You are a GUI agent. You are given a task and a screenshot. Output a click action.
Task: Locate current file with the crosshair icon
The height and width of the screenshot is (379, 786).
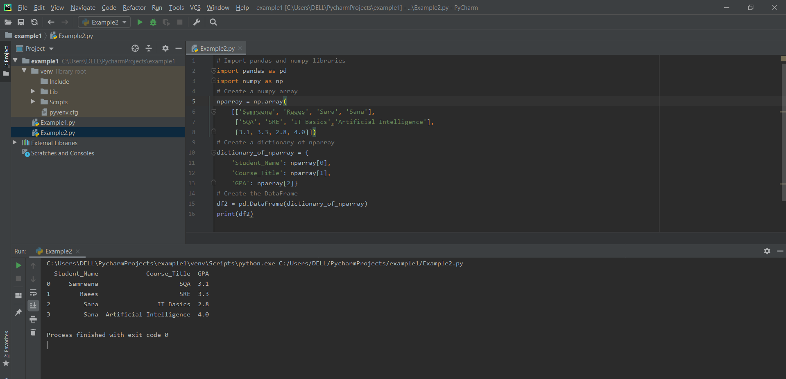135,48
